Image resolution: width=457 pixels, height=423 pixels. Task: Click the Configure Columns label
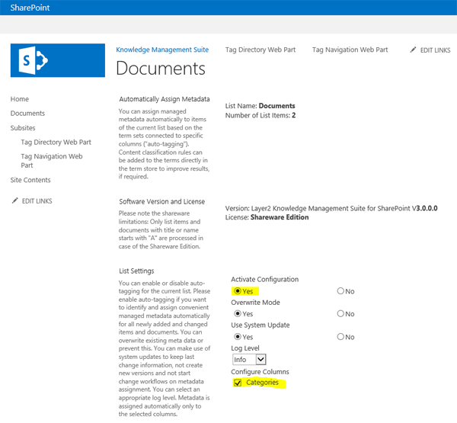pyautogui.click(x=260, y=372)
